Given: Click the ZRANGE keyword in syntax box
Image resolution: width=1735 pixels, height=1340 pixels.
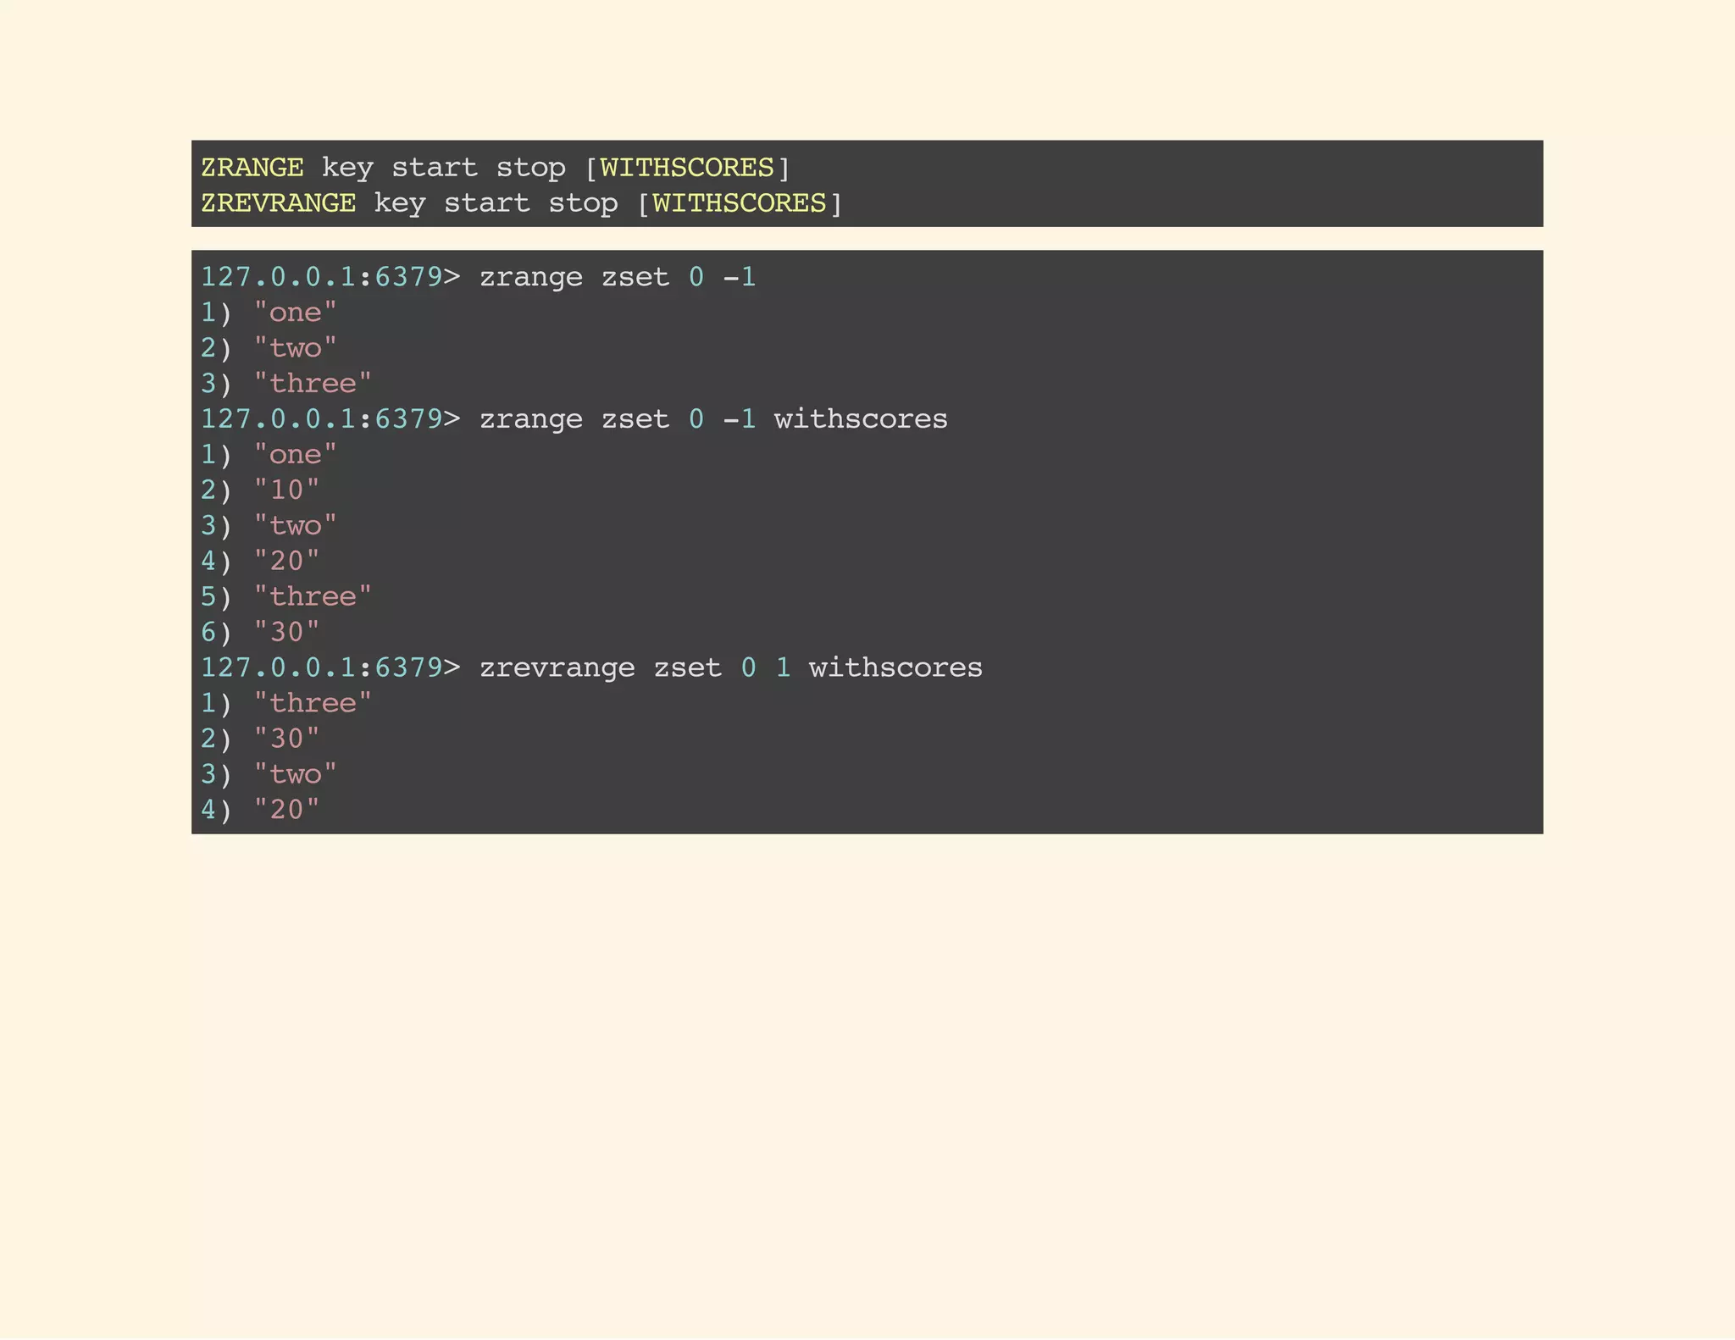Looking at the screenshot, I should (x=252, y=168).
